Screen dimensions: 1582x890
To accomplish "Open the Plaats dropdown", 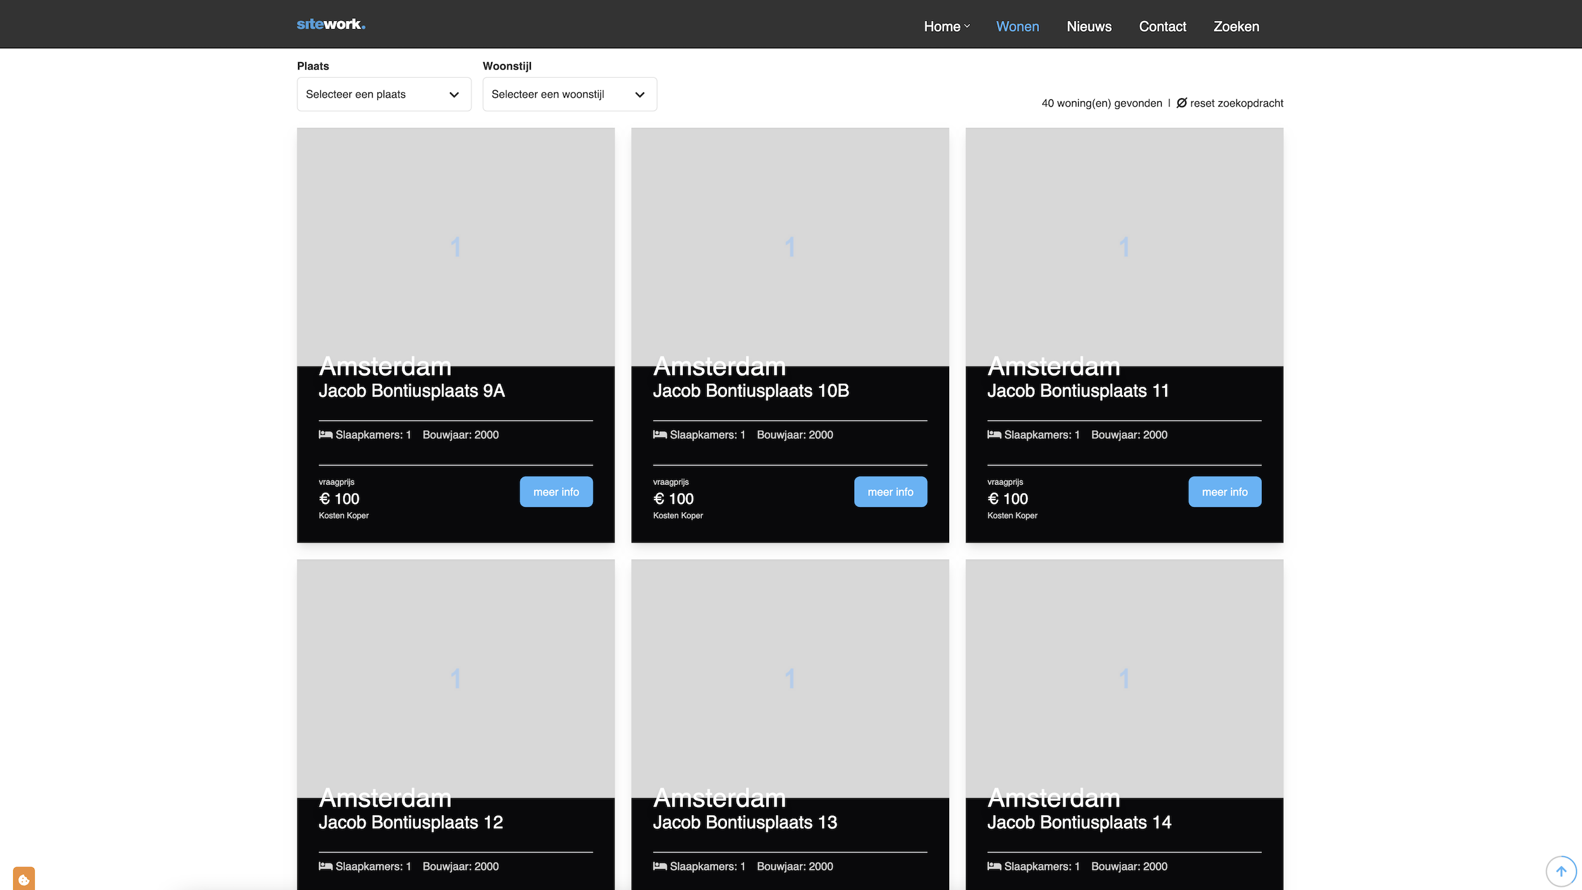I will tap(383, 94).
